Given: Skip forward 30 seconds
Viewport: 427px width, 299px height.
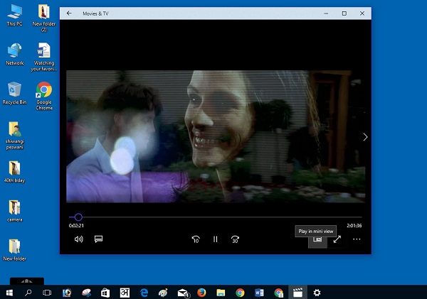Looking at the screenshot, I should point(235,239).
